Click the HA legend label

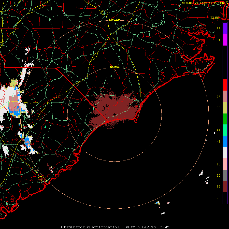(218, 85)
